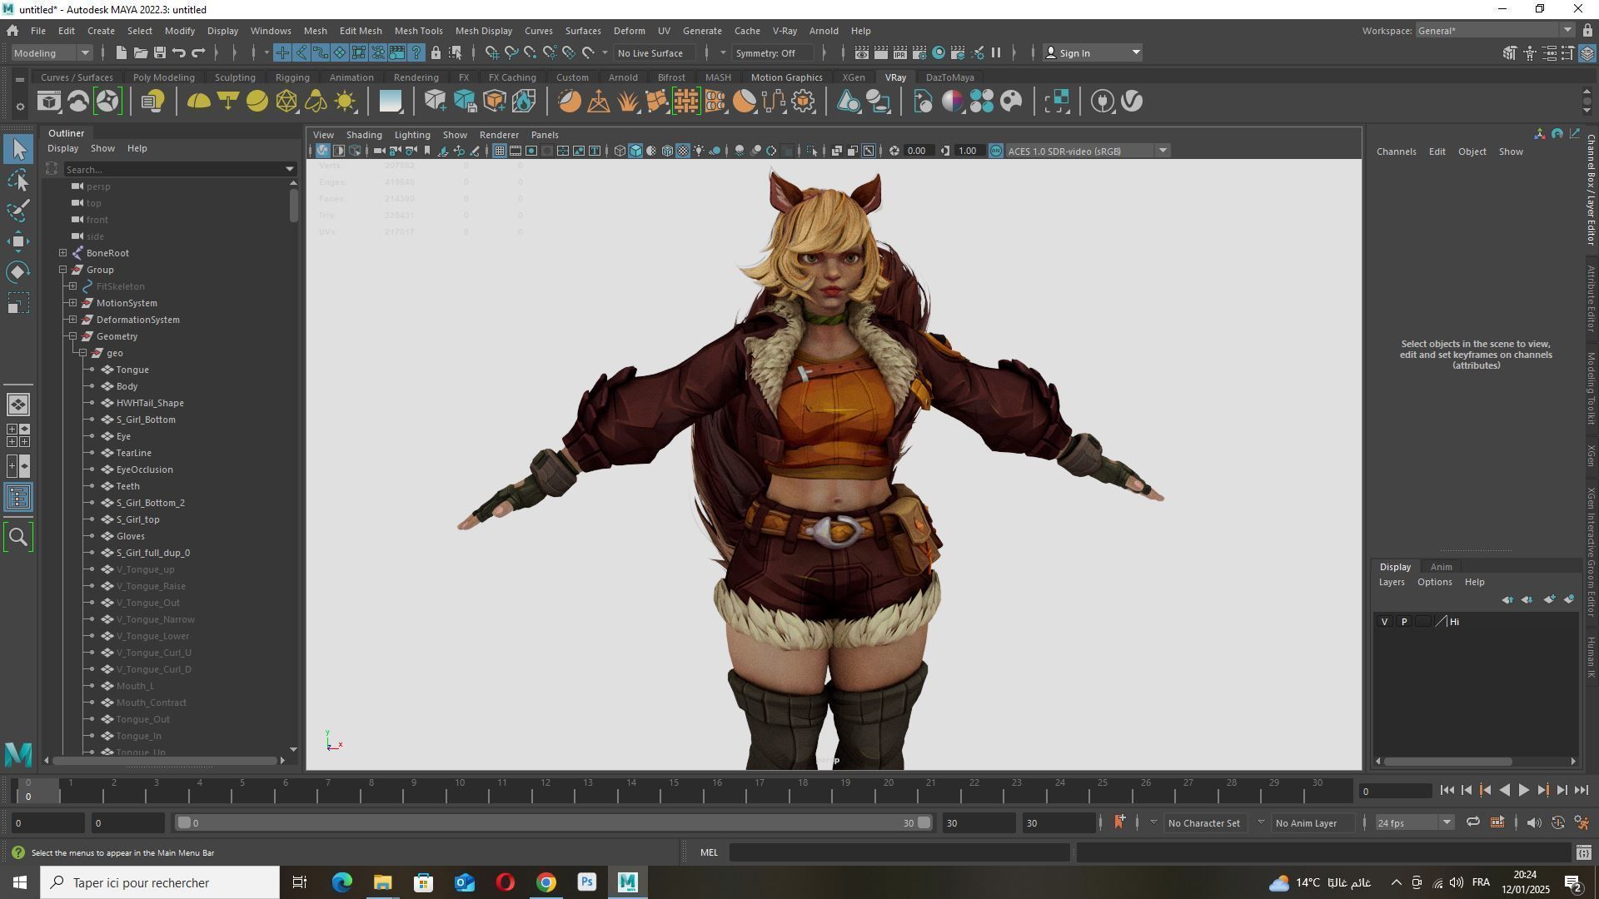
Task: Open the 24 fps frame rate dropdown
Action: tap(1413, 822)
